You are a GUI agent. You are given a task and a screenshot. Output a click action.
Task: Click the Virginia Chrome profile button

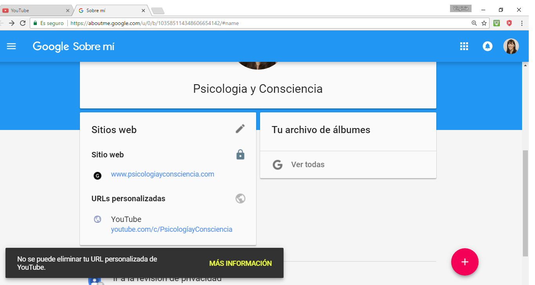point(461,8)
